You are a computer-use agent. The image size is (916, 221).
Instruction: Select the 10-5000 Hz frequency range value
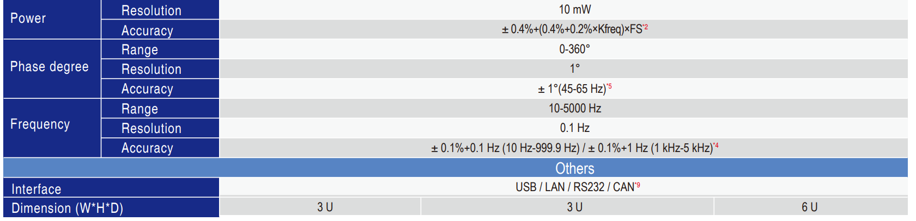click(x=574, y=109)
